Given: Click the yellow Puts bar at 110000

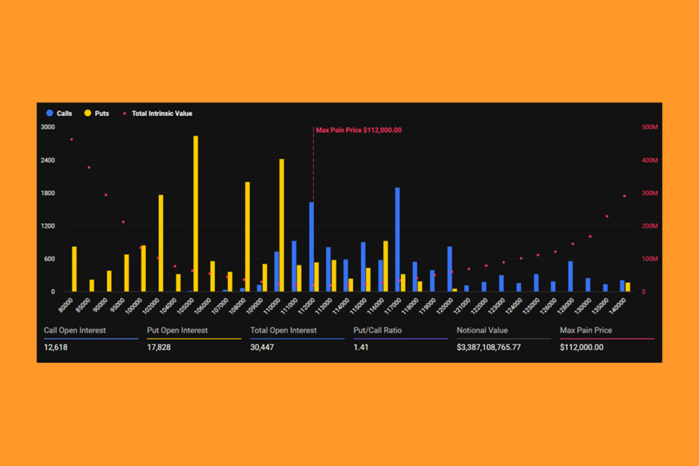Looking at the screenshot, I should point(282,225).
